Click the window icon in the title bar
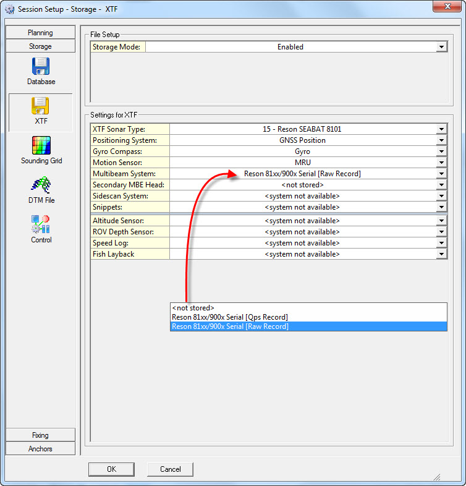 pyautogui.click(x=9, y=9)
